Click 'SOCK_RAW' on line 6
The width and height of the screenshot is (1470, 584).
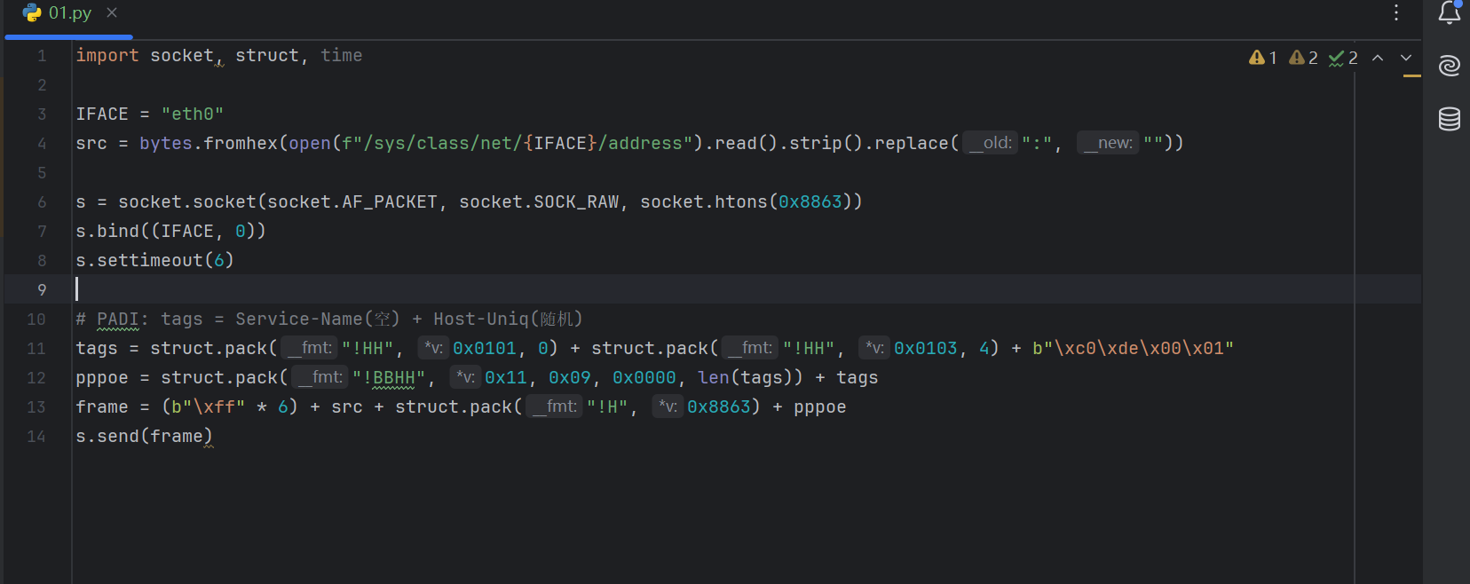[x=577, y=201]
